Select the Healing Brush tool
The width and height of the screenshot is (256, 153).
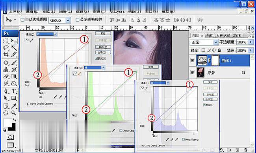6,63
